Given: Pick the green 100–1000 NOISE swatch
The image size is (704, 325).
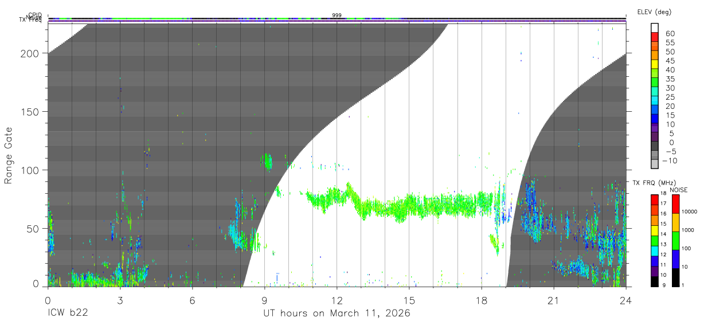Looking at the screenshot, I should (x=675, y=241).
